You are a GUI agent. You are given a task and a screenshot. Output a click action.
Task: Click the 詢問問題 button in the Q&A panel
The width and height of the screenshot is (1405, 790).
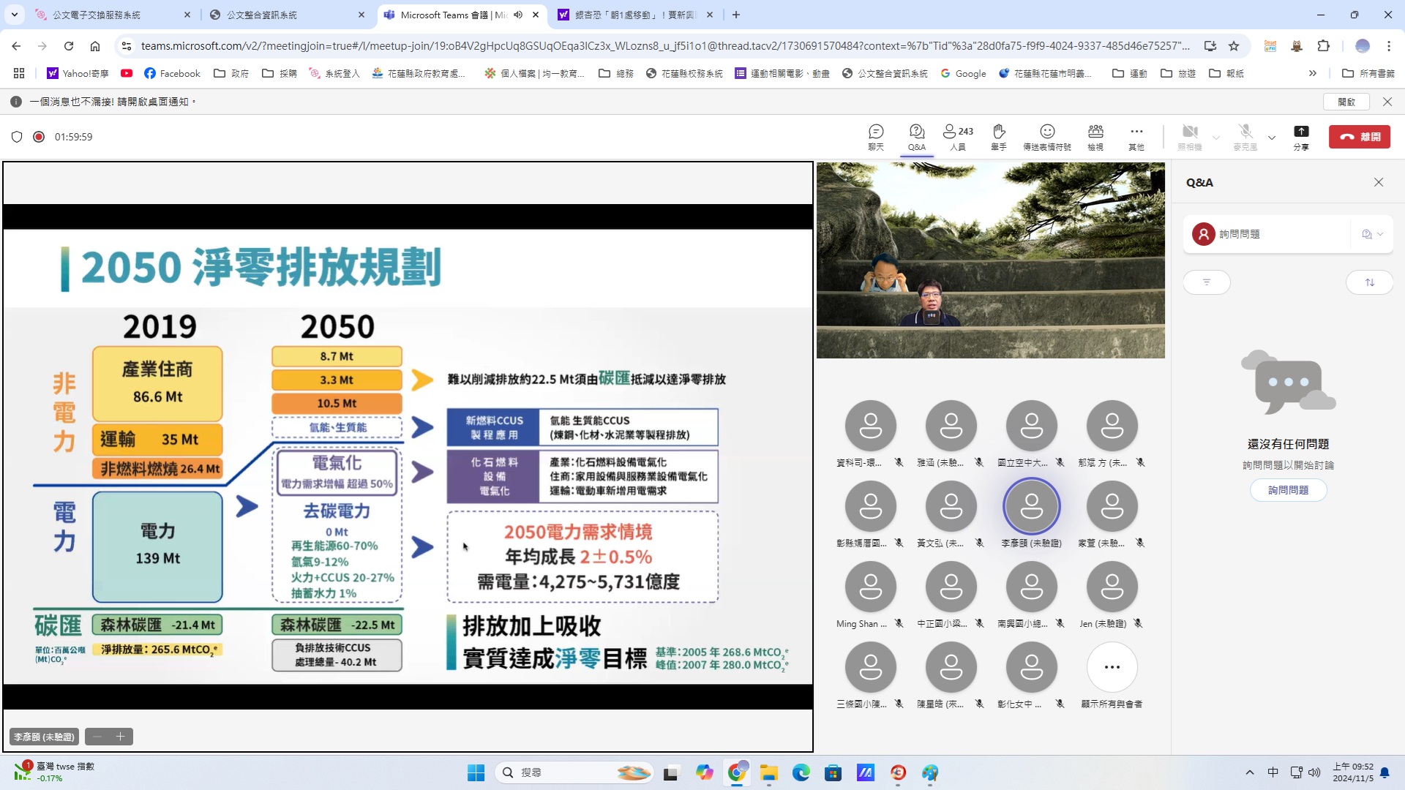1288,490
